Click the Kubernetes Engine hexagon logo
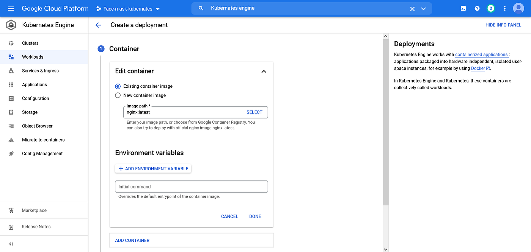 click(11, 25)
